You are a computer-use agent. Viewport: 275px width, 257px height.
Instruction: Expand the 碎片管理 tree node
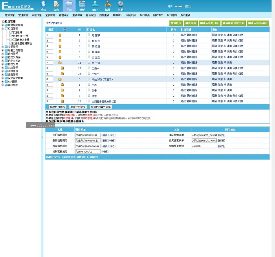pyautogui.click(x=3, y=54)
